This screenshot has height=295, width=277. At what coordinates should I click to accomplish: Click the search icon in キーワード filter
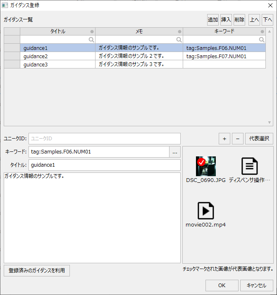(x=262, y=40)
